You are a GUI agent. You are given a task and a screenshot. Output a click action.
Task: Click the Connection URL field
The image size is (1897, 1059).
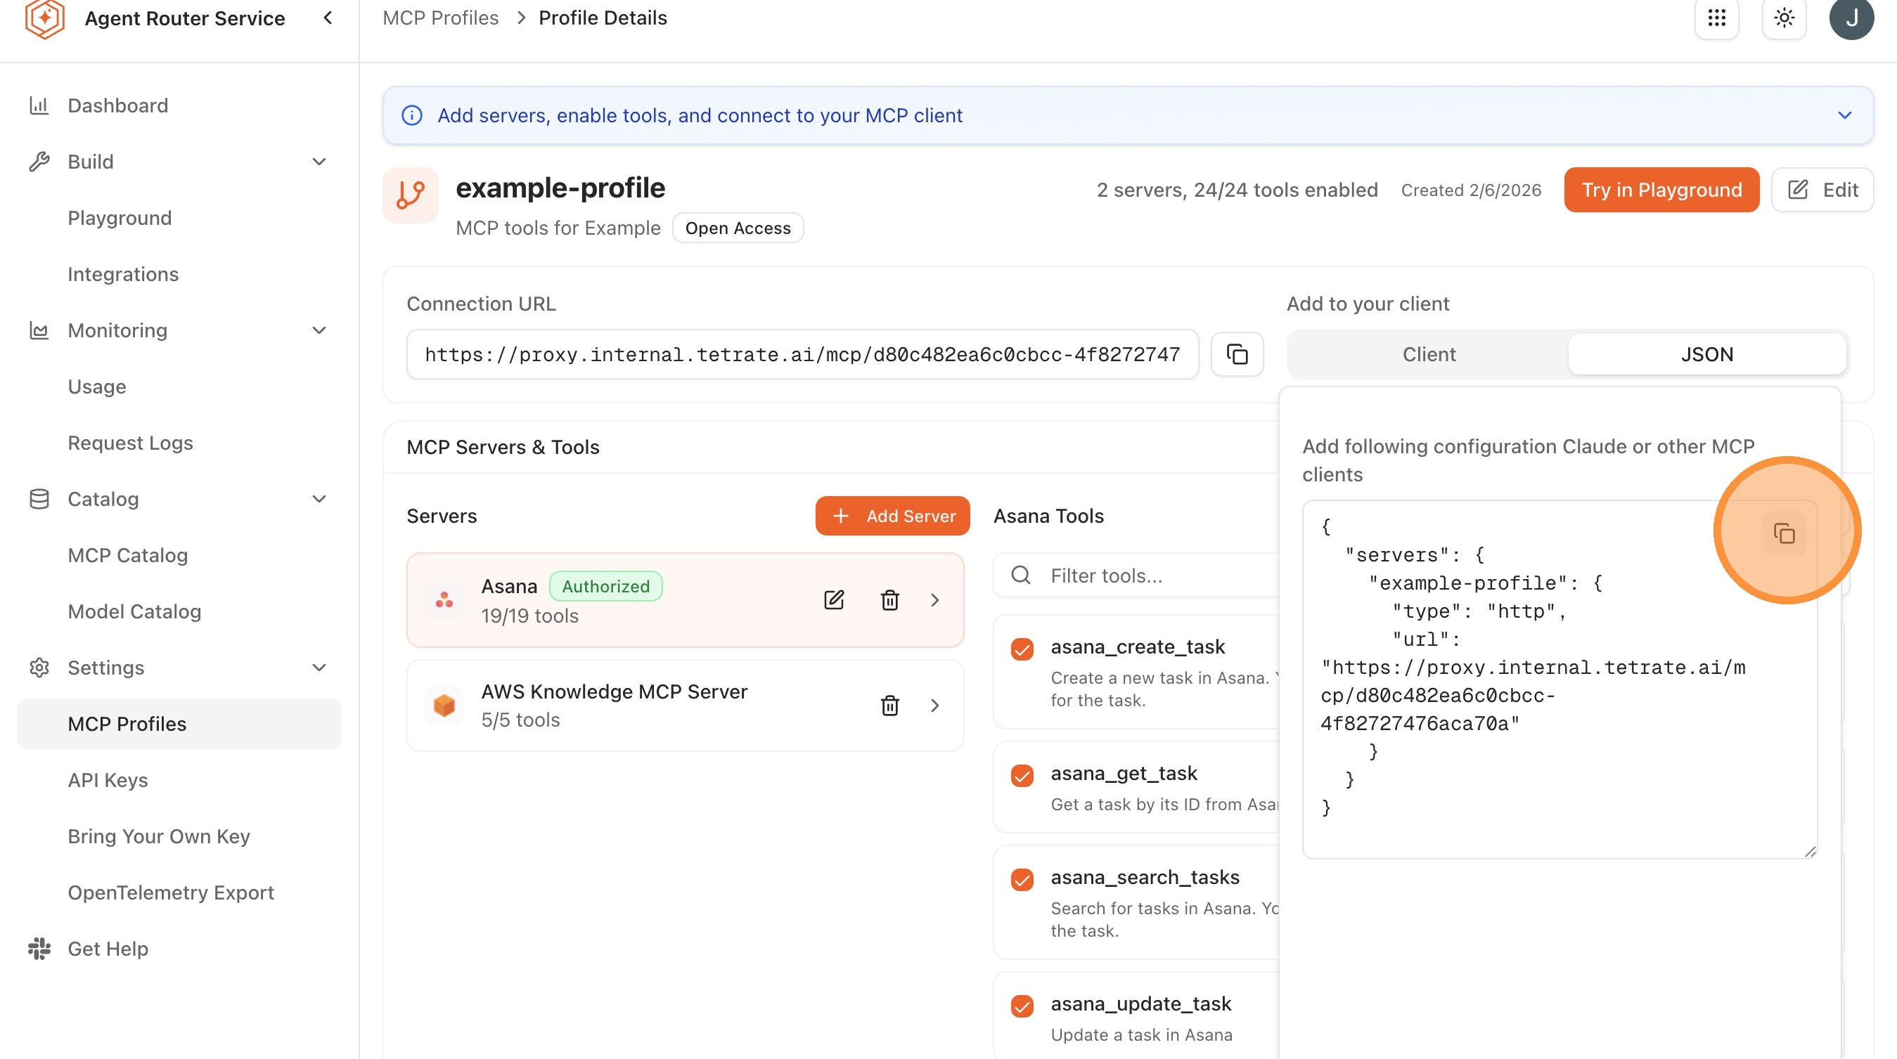pyautogui.click(x=803, y=354)
